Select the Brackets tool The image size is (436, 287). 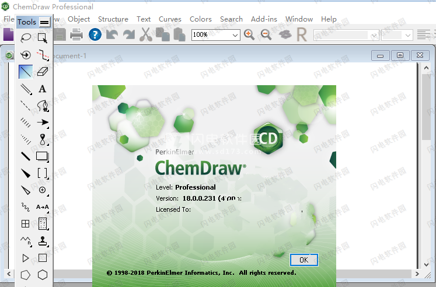42,173
